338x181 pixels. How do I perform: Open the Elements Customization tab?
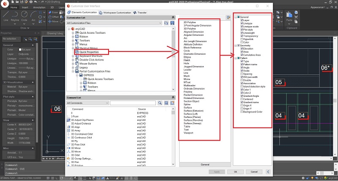[82, 13]
